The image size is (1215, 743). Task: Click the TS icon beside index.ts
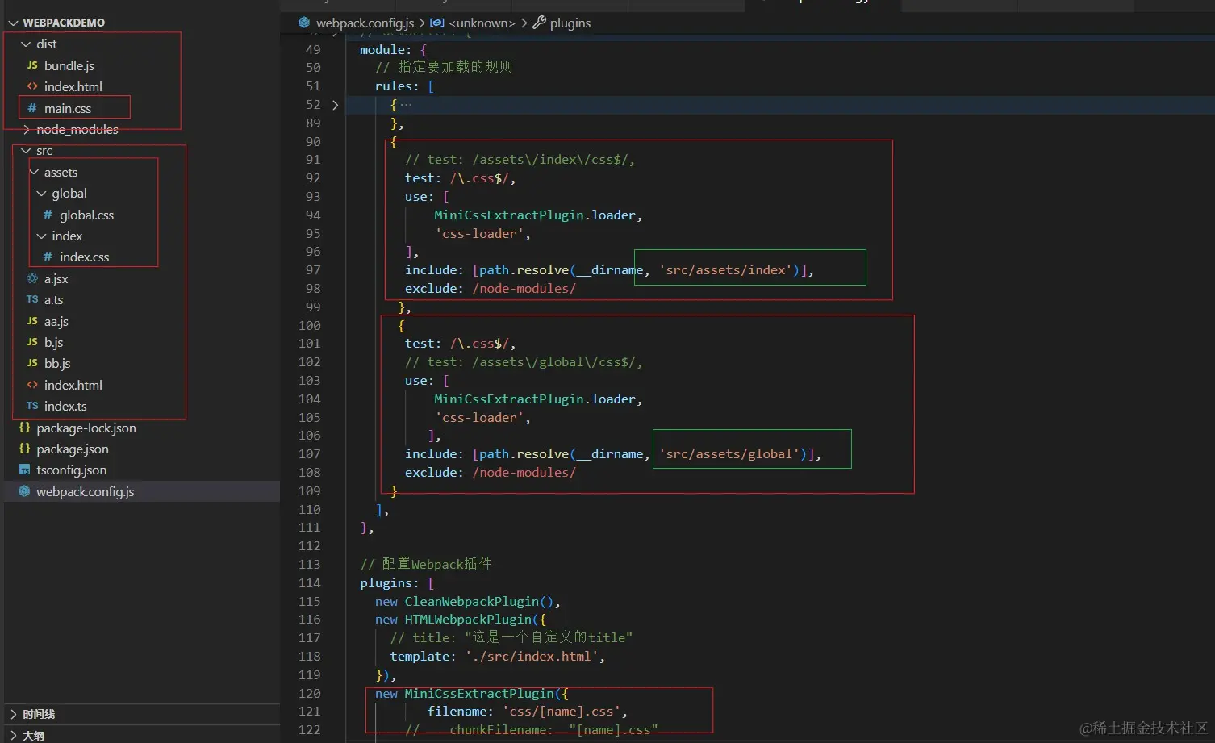coord(32,406)
